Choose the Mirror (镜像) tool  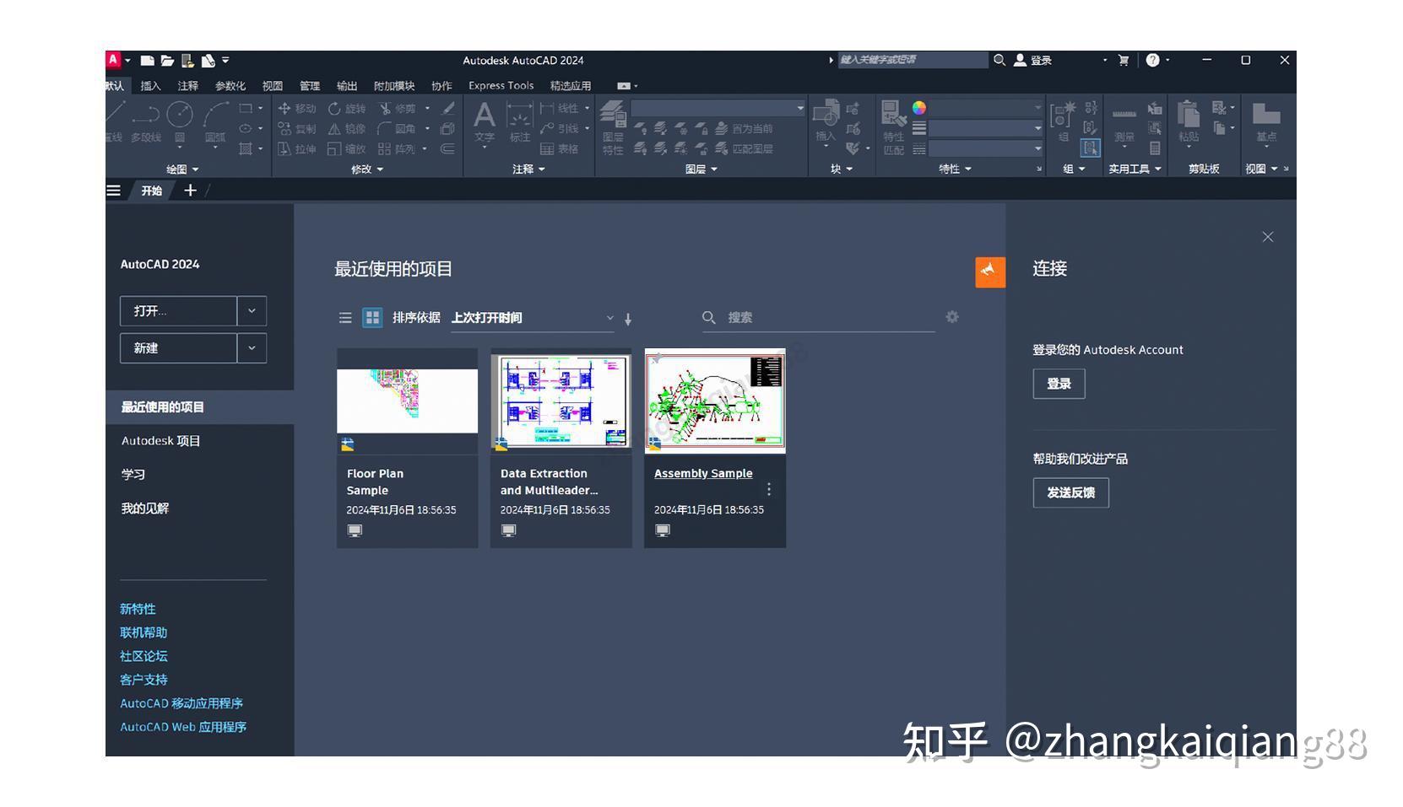tap(347, 129)
